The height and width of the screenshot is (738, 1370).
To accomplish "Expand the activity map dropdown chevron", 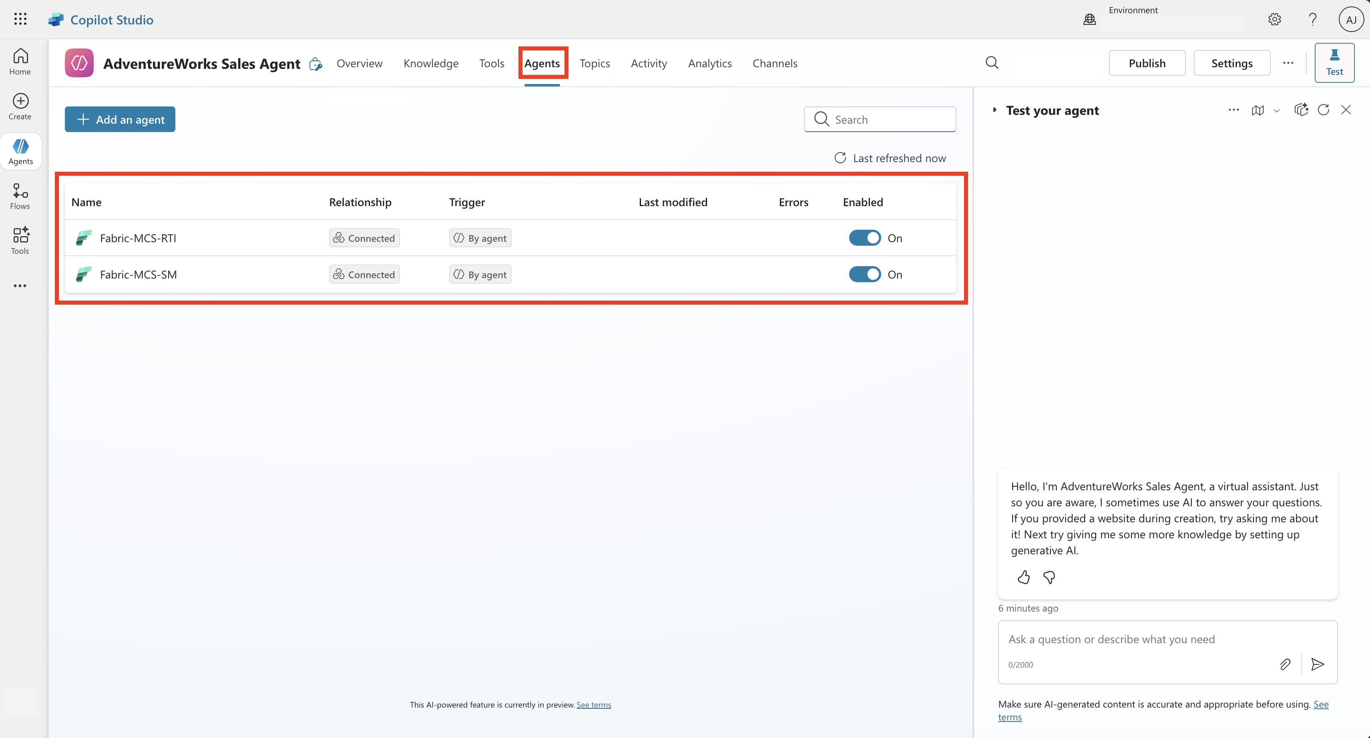I will click(x=1276, y=110).
